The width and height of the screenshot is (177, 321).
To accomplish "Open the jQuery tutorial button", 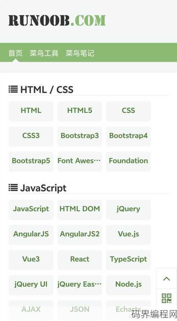I will [128, 210].
